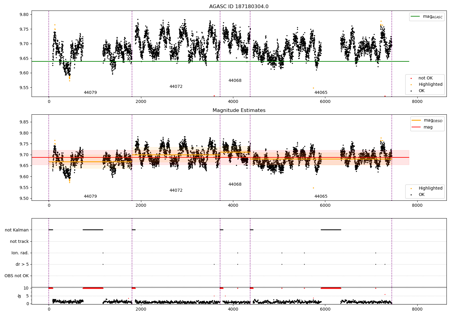
Task: Click the 'Magnitude Estimates' plot title
Action: [239, 110]
